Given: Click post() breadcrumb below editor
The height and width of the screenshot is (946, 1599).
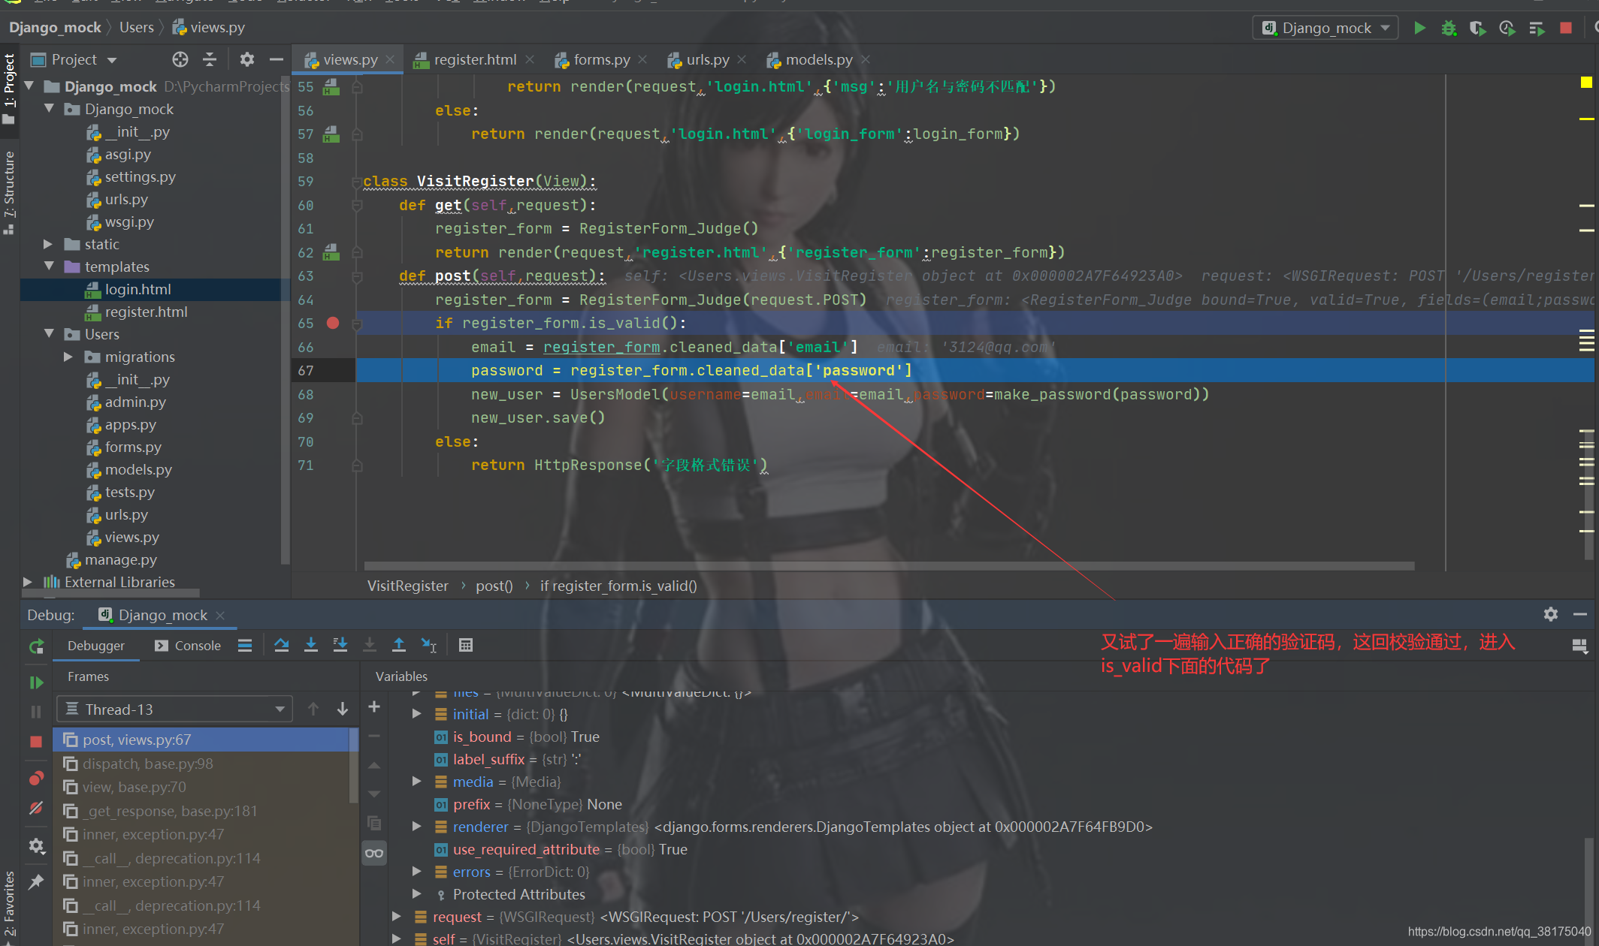Looking at the screenshot, I should [494, 586].
